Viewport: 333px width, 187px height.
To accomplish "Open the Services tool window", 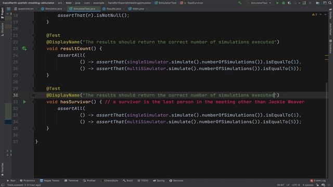I will point(176,181).
